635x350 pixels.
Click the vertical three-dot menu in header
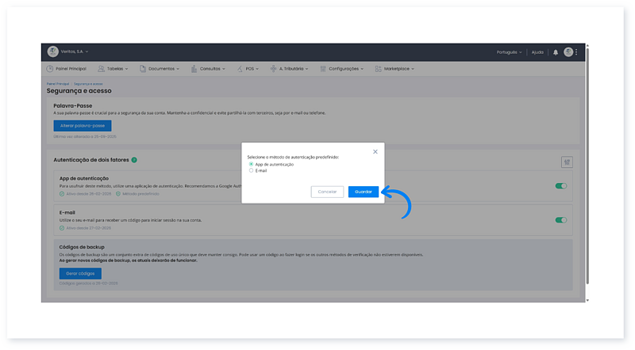tap(577, 52)
